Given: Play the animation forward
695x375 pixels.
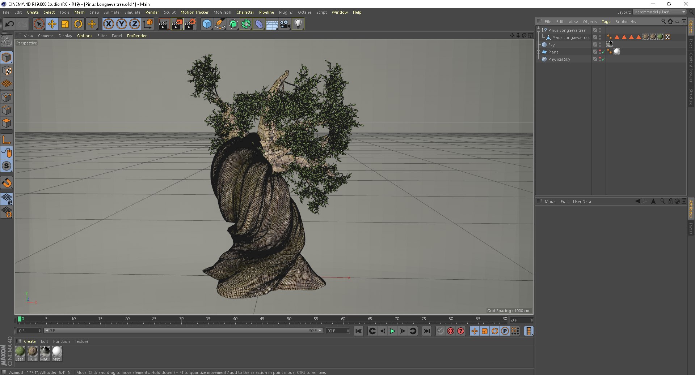Looking at the screenshot, I should [x=392, y=331].
